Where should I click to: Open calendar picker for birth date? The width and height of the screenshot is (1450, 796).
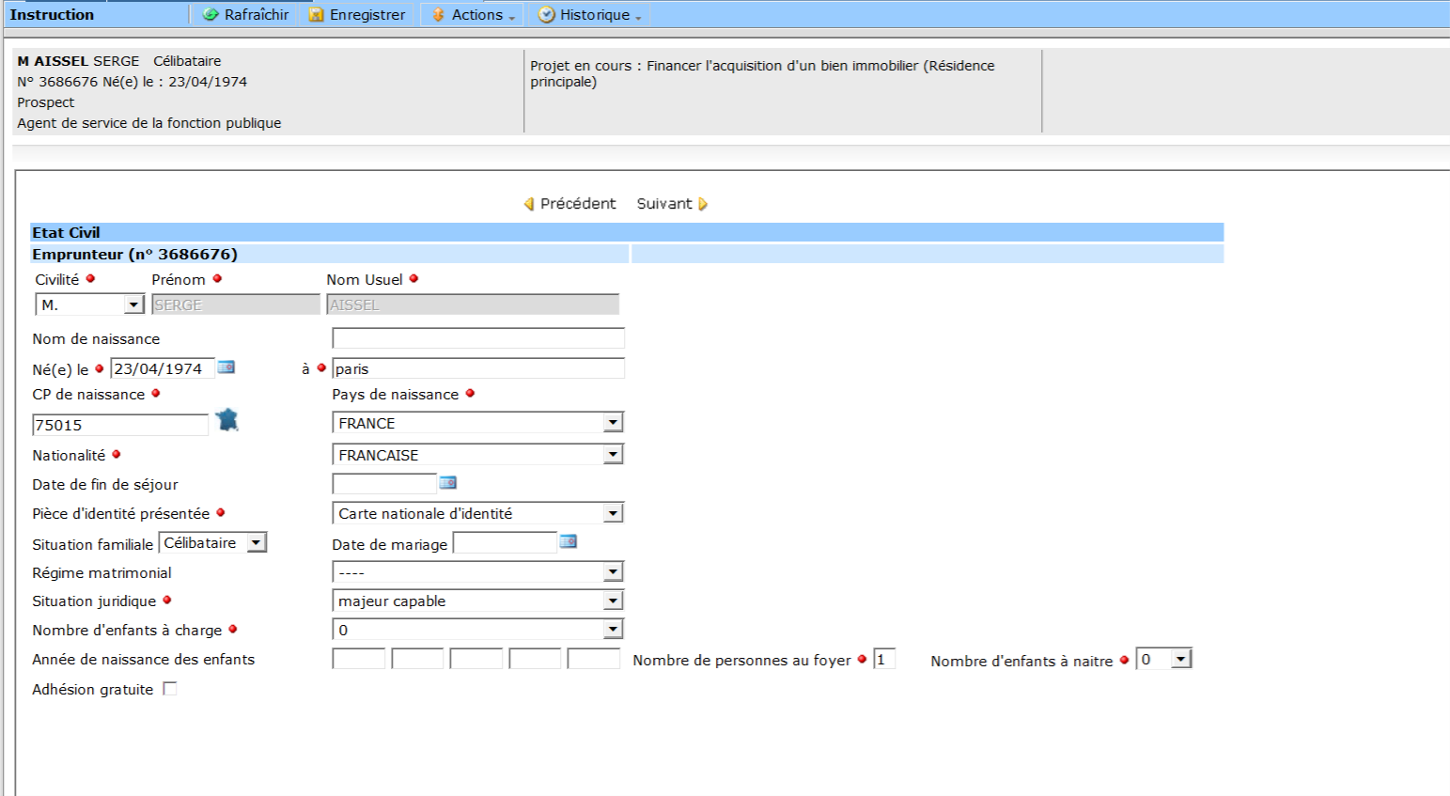coord(226,367)
